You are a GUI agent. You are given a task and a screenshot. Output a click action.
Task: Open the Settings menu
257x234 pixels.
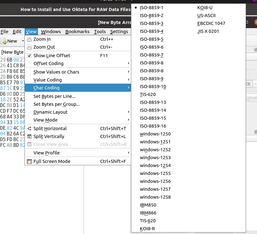pos(119,32)
